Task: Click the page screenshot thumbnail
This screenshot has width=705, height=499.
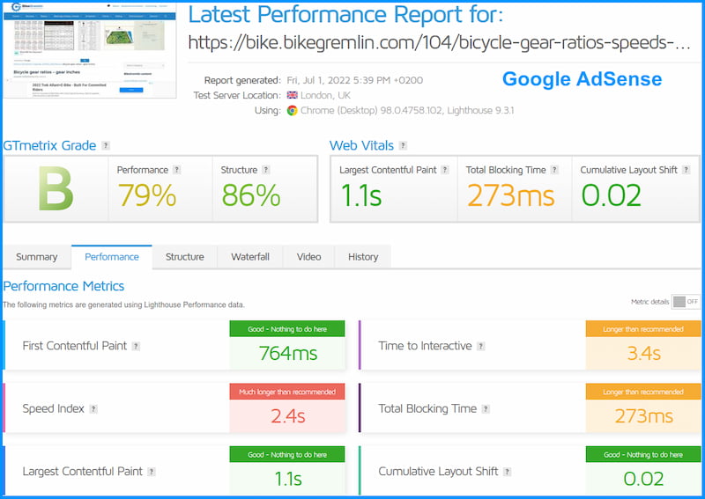Action: 90,50
